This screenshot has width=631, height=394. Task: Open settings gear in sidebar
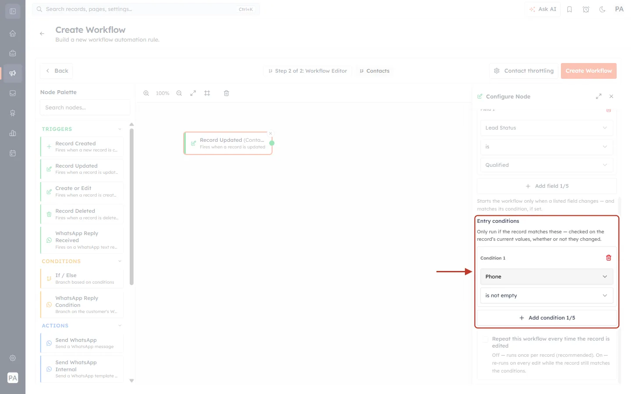coord(13,358)
